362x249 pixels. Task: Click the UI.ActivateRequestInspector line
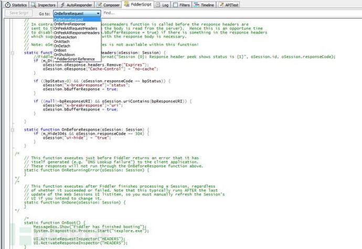coord(79,239)
